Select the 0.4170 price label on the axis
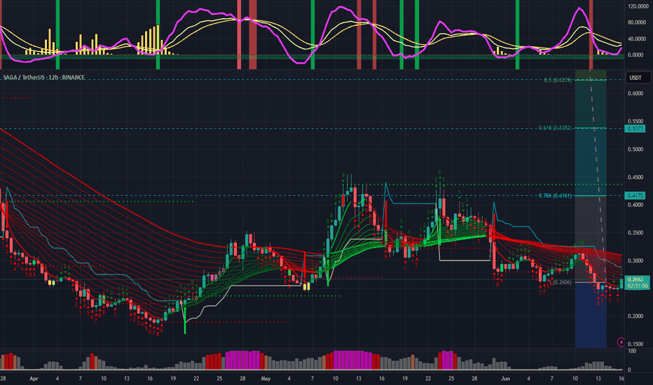Screen dimensions: 653x385 click(635, 195)
